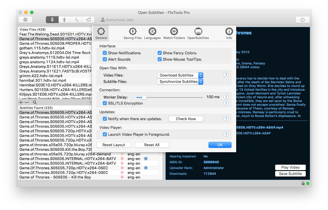Open the General preferences tab
328x210 pixels.
pyautogui.click(x=101, y=33)
